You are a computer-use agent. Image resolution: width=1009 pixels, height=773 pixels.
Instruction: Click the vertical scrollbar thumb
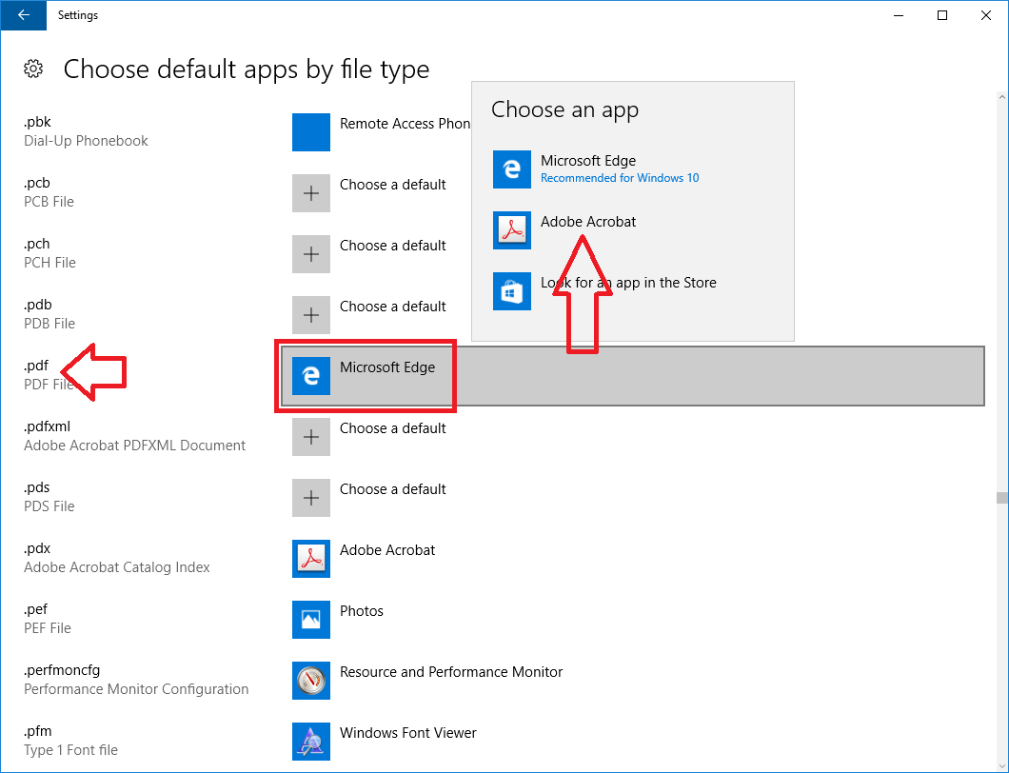(x=1002, y=498)
